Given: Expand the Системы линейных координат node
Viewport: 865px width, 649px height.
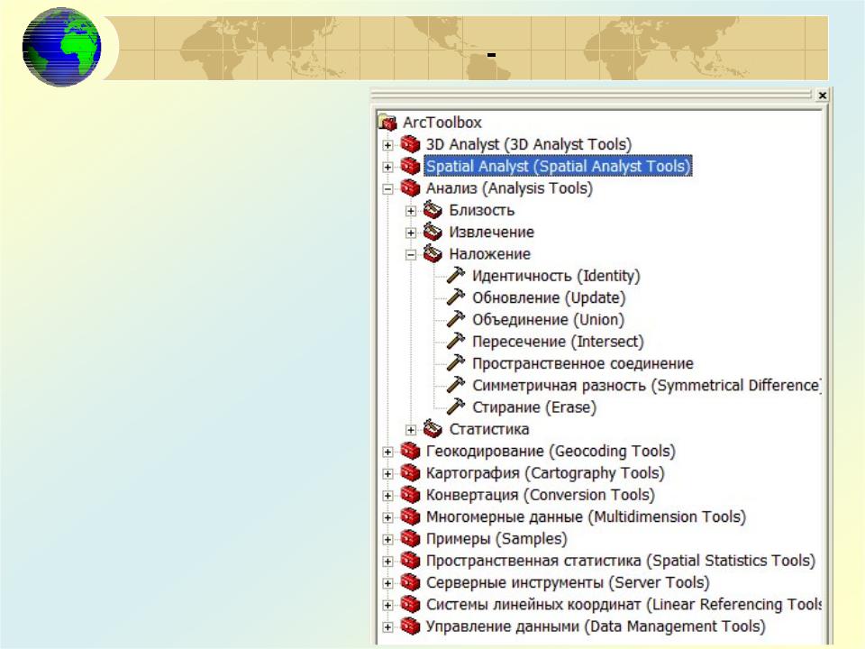Looking at the screenshot, I should 387,606.
